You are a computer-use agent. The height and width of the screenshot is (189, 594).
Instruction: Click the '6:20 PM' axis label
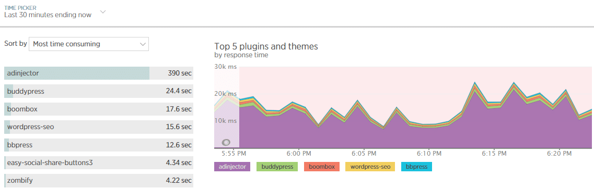[x=559, y=154]
